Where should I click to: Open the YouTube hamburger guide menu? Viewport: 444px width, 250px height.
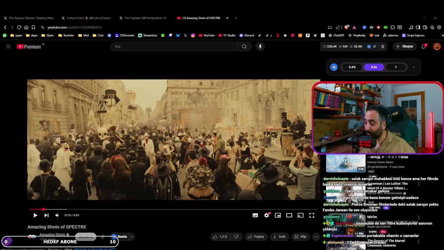pos(8,46)
